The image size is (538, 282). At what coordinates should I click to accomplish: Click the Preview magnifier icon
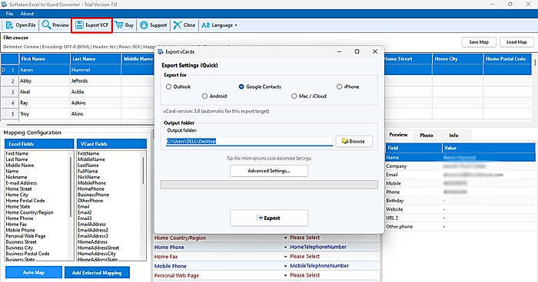[46, 25]
